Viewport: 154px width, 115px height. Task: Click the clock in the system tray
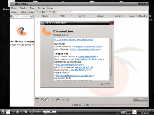click(x=145, y=112)
